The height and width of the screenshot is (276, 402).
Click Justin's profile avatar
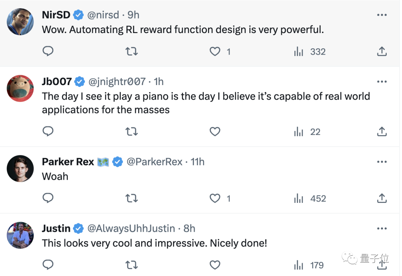[20, 235]
